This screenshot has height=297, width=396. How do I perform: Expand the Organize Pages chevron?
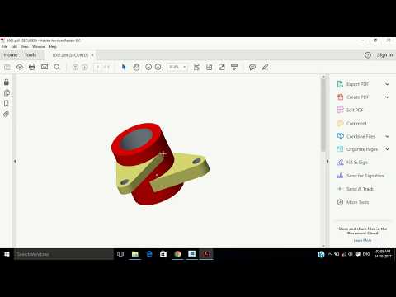[387, 149]
